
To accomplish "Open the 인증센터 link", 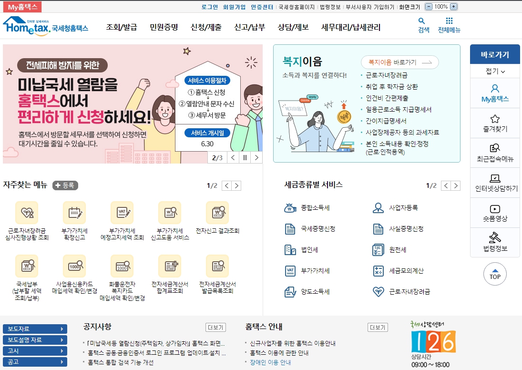I will pyautogui.click(x=262, y=7).
